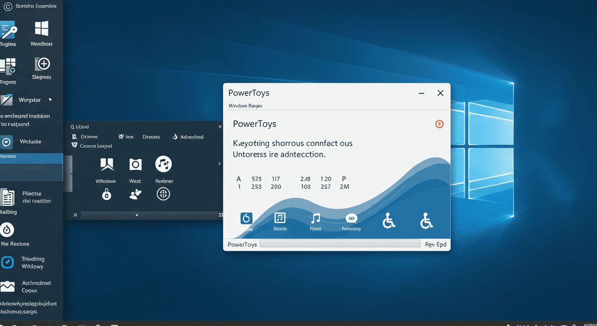597x326 pixels.
Task: Open the camera icon labeled West
Action: point(135,164)
